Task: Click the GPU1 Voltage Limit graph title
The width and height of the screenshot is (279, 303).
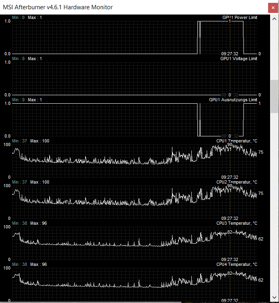Action: (239, 59)
